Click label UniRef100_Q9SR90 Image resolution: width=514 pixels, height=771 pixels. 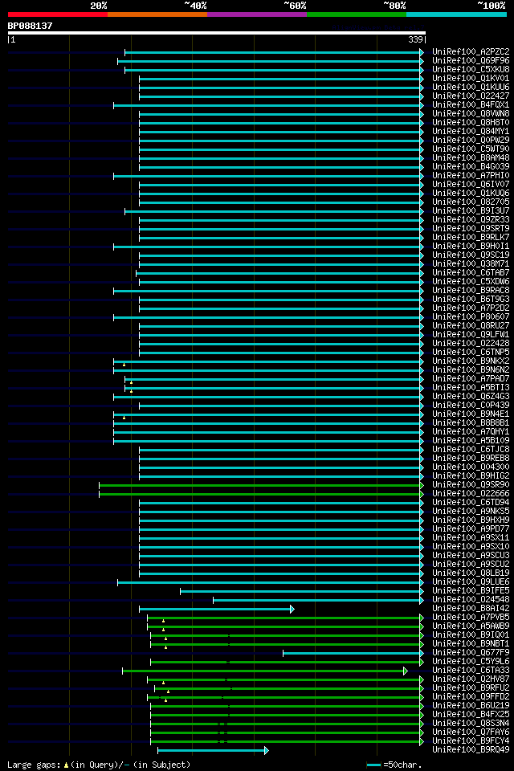(471, 485)
